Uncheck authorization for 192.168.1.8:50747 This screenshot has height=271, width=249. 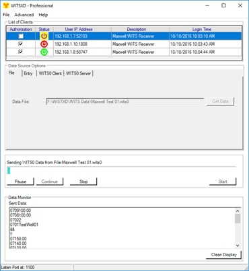(x=20, y=52)
